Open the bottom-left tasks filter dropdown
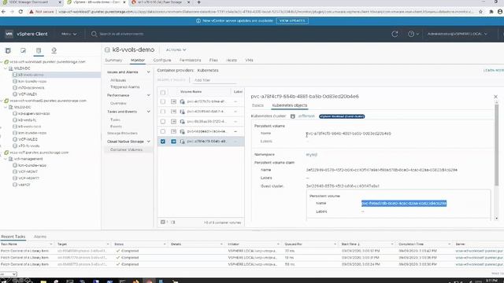This screenshot has width=504, height=283. tap(9, 274)
